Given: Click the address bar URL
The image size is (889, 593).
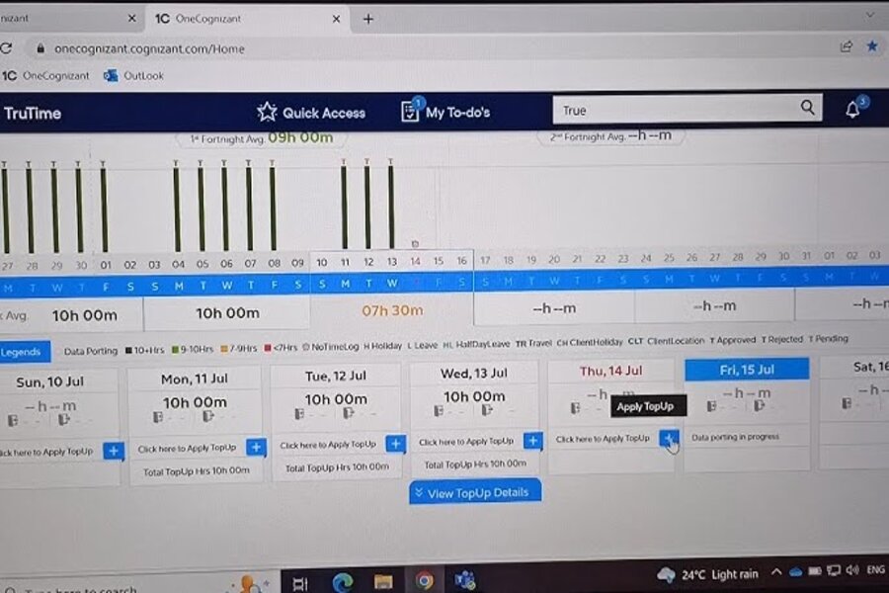Looking at the screenshot, I should (149, 48).
